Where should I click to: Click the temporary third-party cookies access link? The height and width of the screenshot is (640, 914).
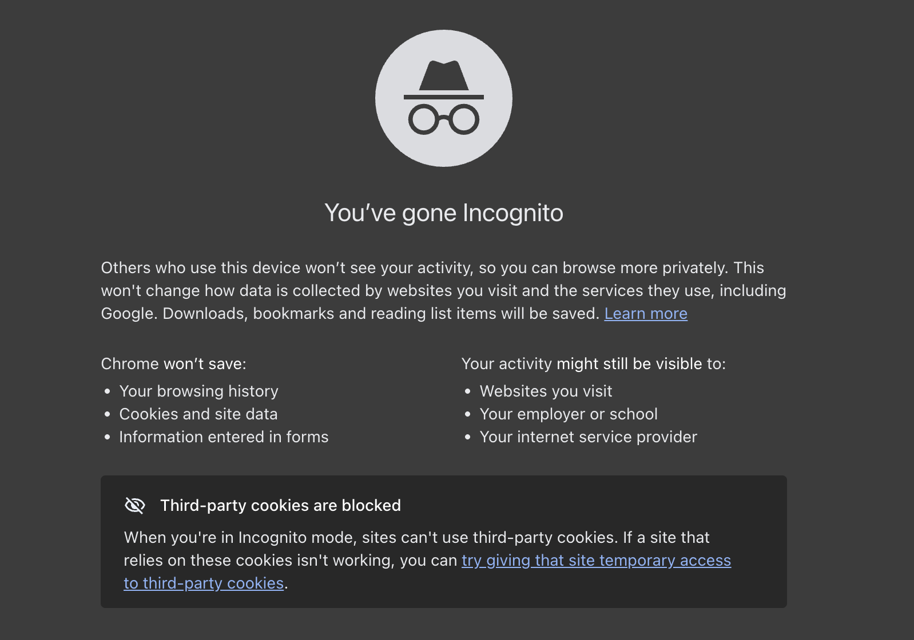(x=595, y=561)
